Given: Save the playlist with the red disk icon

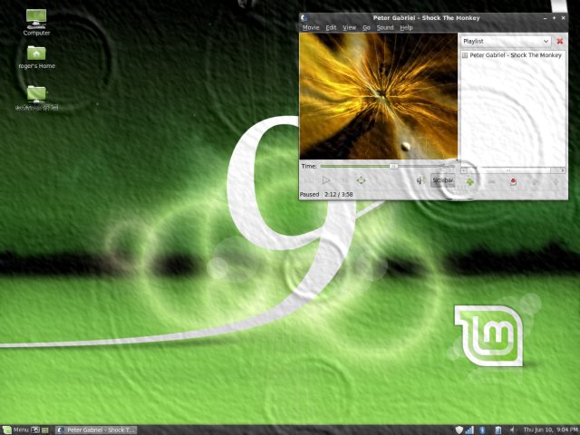Looking at the screenshot, I should [513, 181].
